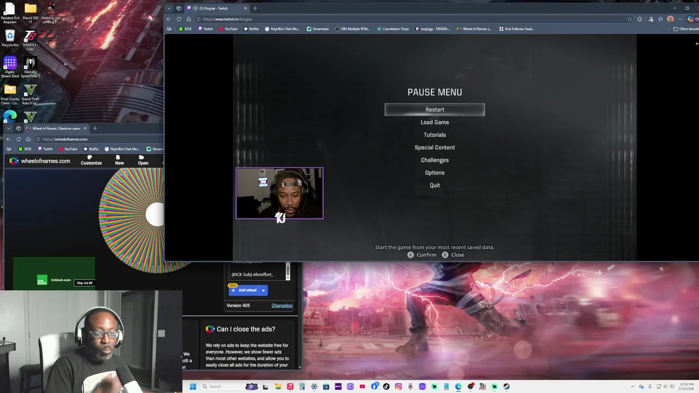Select Quit in the pause menu
This screenshot has height=393, width=699.
(x=435, y=185)
